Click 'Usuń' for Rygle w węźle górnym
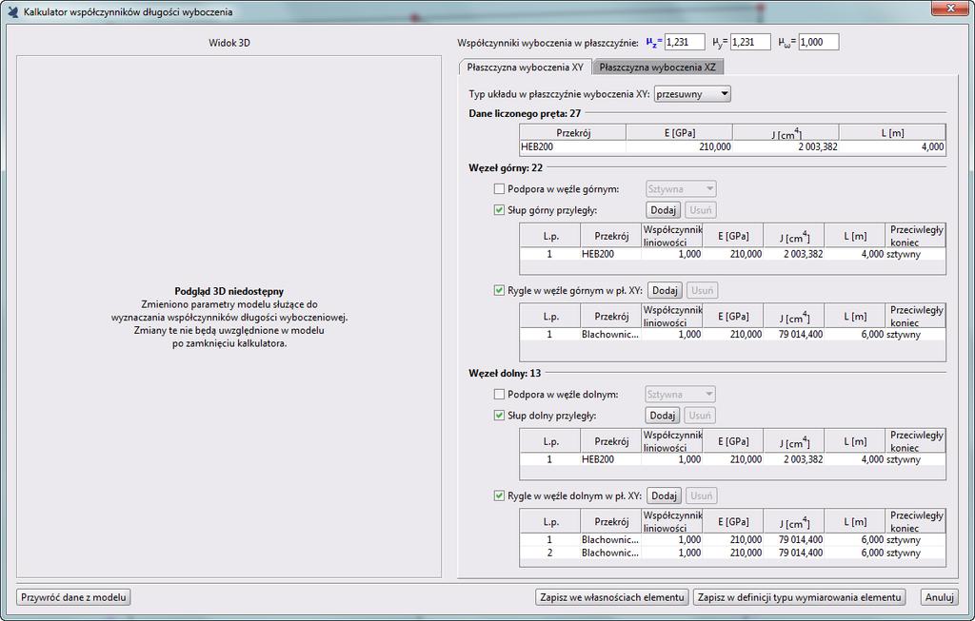The height and width of the screenshot is (621, 975). click(703, 290)
